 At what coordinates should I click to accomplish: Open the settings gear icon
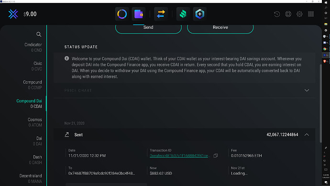click(x=299, y=14)
